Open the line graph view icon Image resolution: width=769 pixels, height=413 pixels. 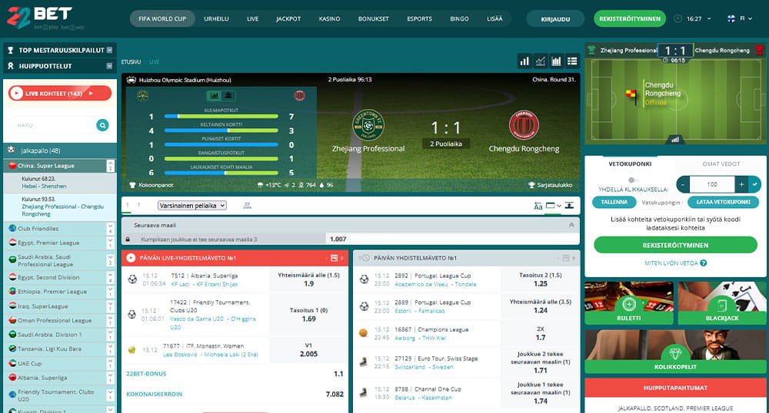coord(541,61)
